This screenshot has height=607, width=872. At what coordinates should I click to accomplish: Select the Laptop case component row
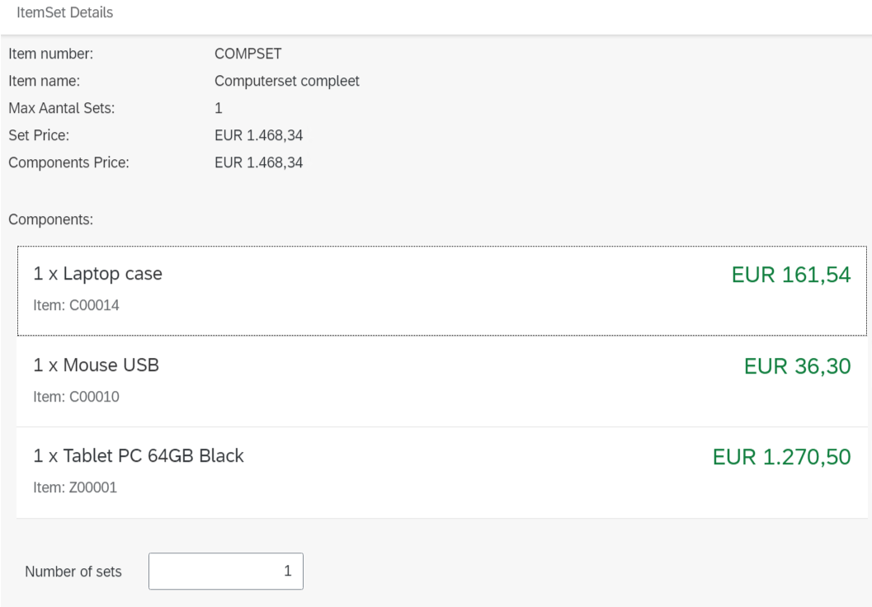pos(412,289)
